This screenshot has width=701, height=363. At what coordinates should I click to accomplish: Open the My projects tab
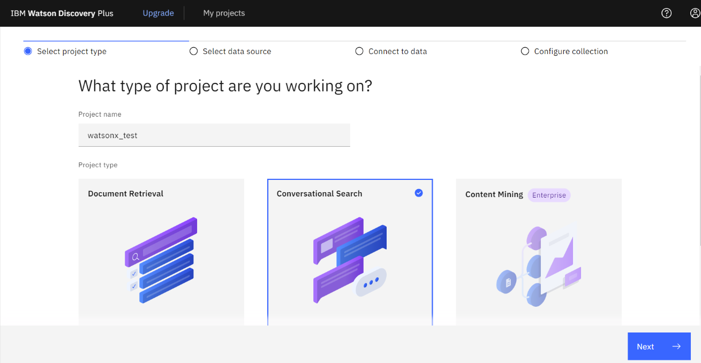click(x=224, y=13)
